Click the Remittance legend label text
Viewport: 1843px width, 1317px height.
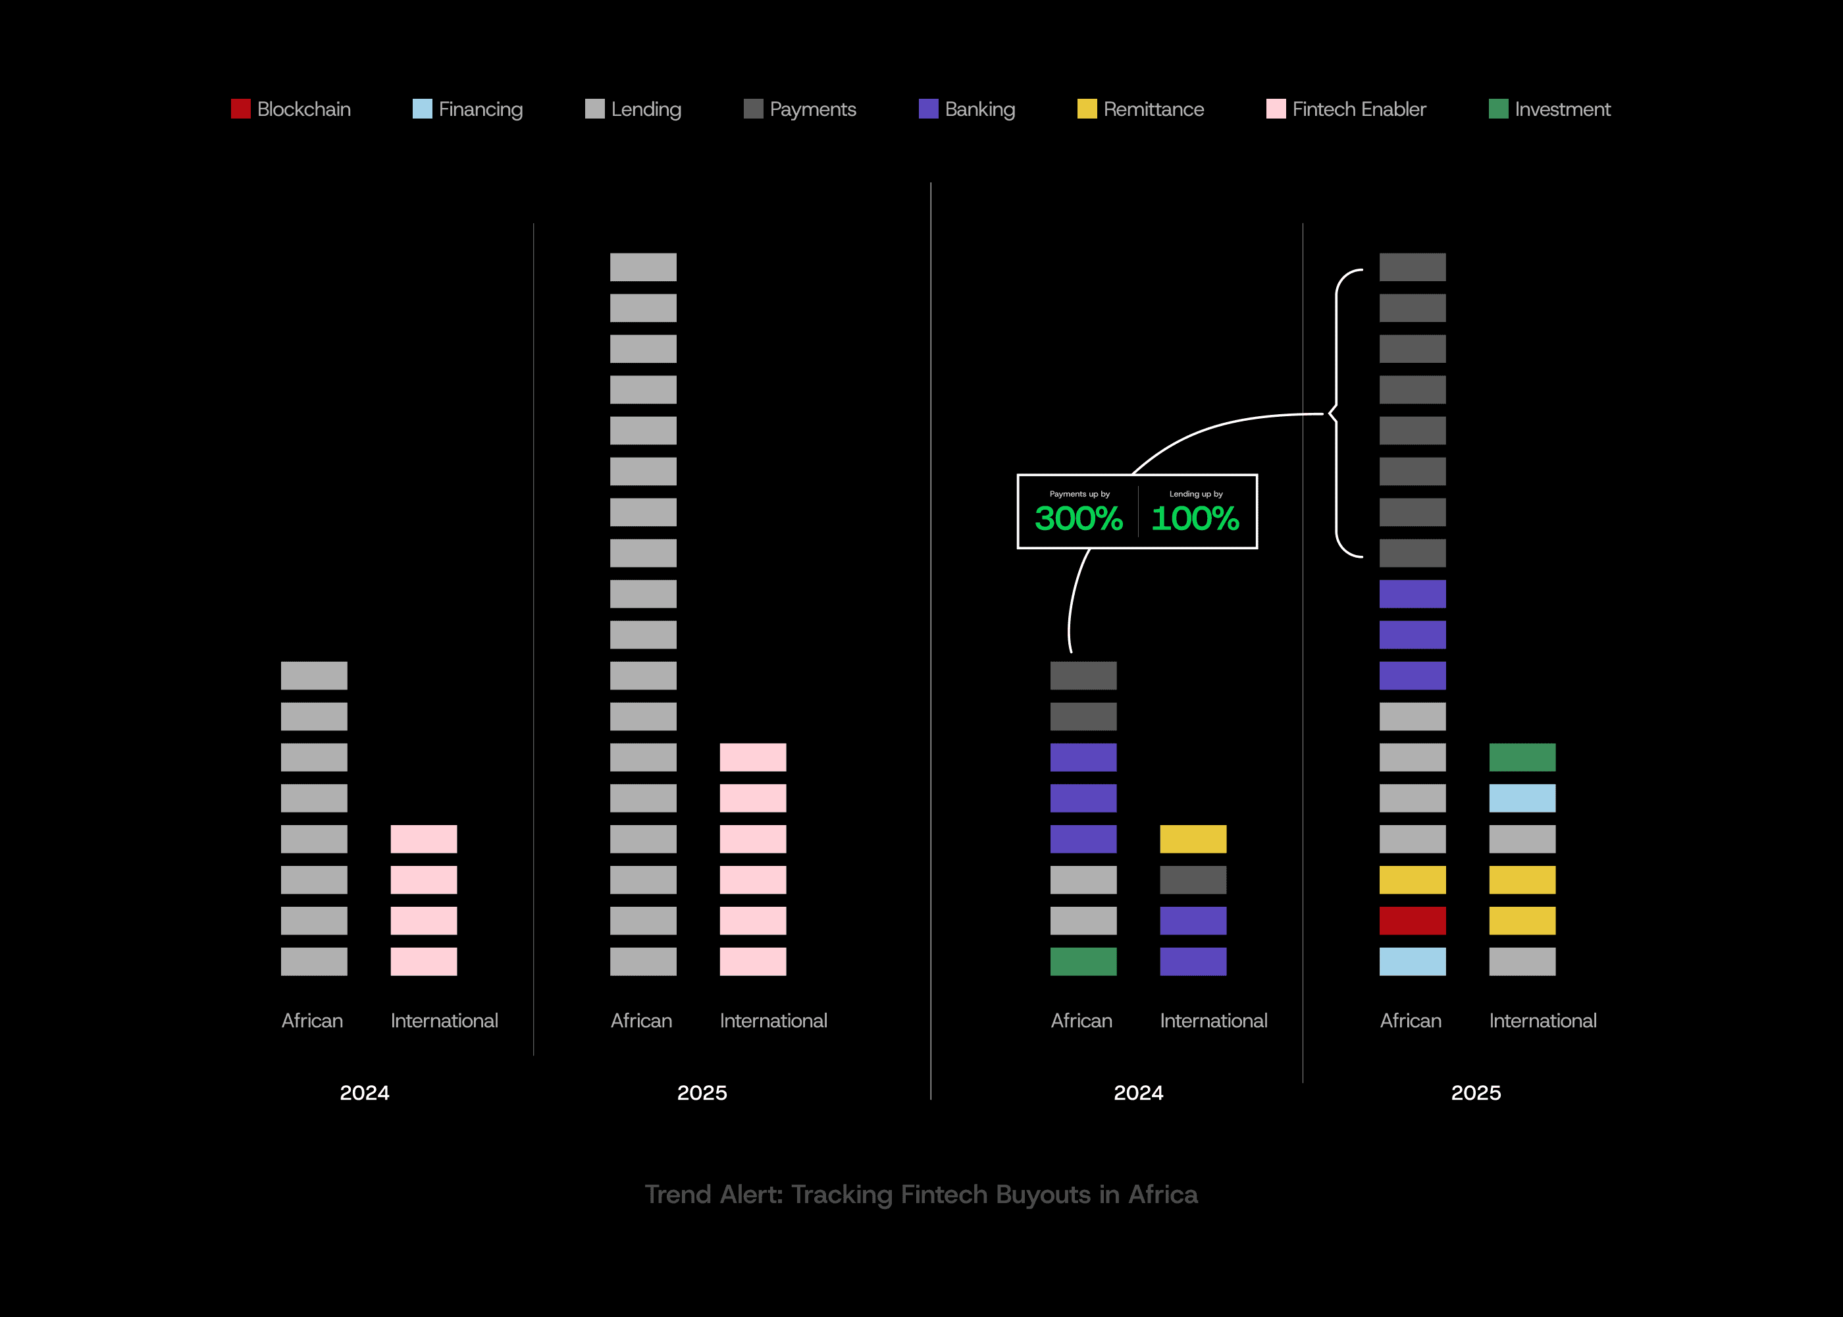1153,109
